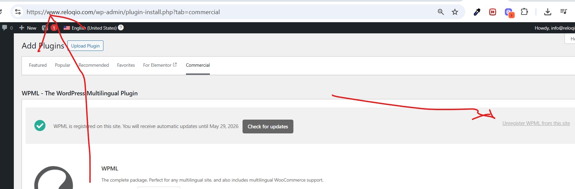
Task: Open the For Elementor external tab
Action: pos(160,65)
